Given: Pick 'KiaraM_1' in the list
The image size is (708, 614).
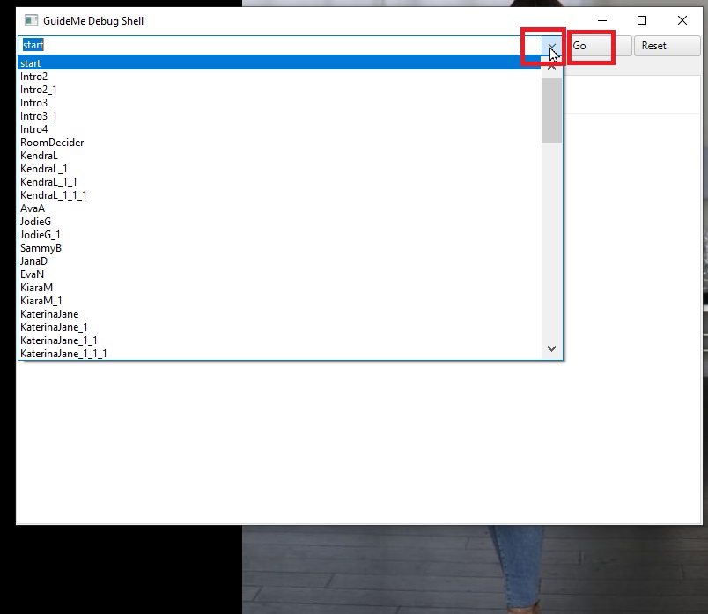Looking at the screenshot, I should coord(280,301).
